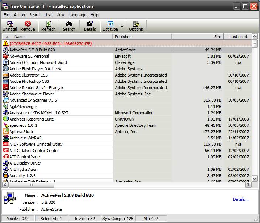
Task: Select the ATI Display Driver row
Action: (127, 163)
